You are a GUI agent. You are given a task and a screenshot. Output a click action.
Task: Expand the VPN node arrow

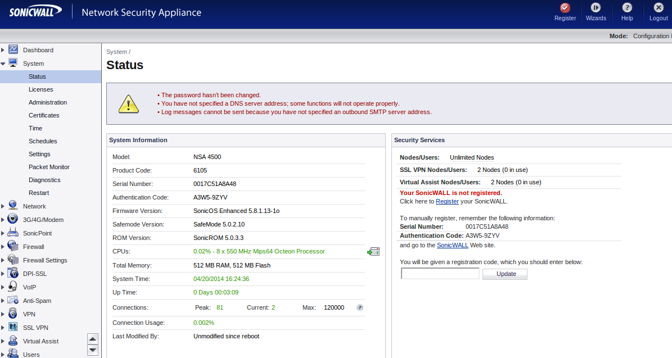[x=3, y=314]
